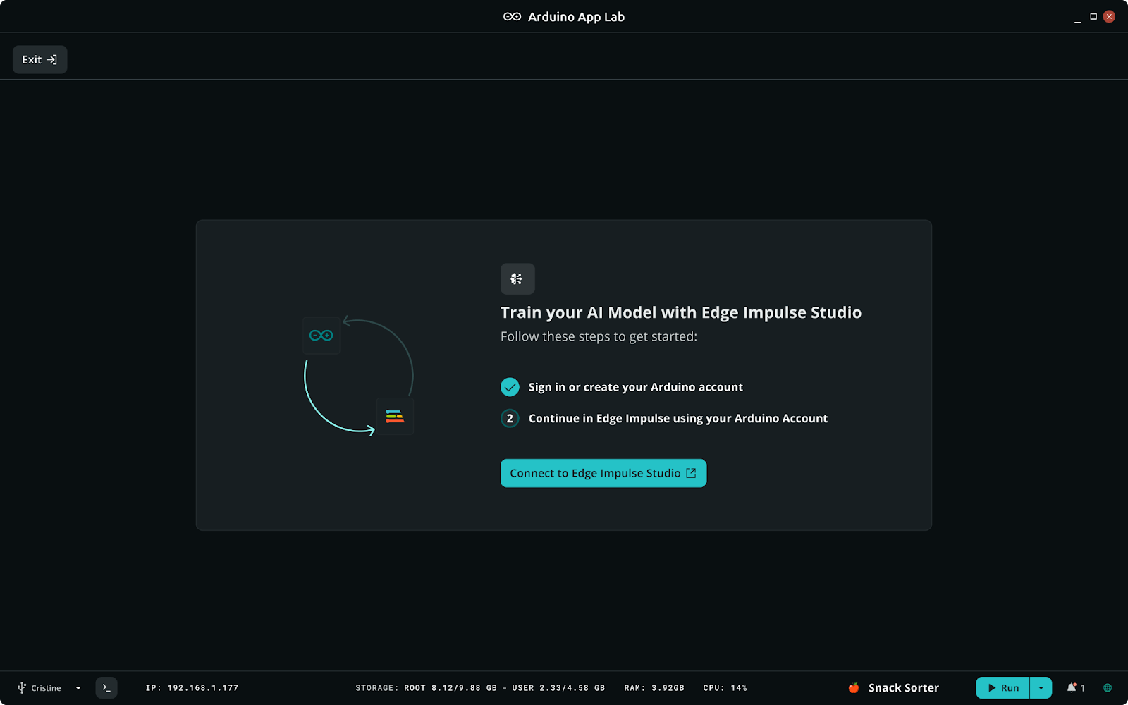
Task: Run the Snack Sorter app
Action: pyautogui.click(x=1003, y=687)
